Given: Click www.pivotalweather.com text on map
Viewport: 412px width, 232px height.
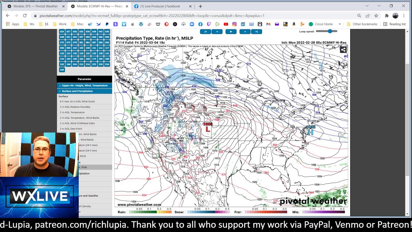Looking at the screenshot, I should click(139, 205).
